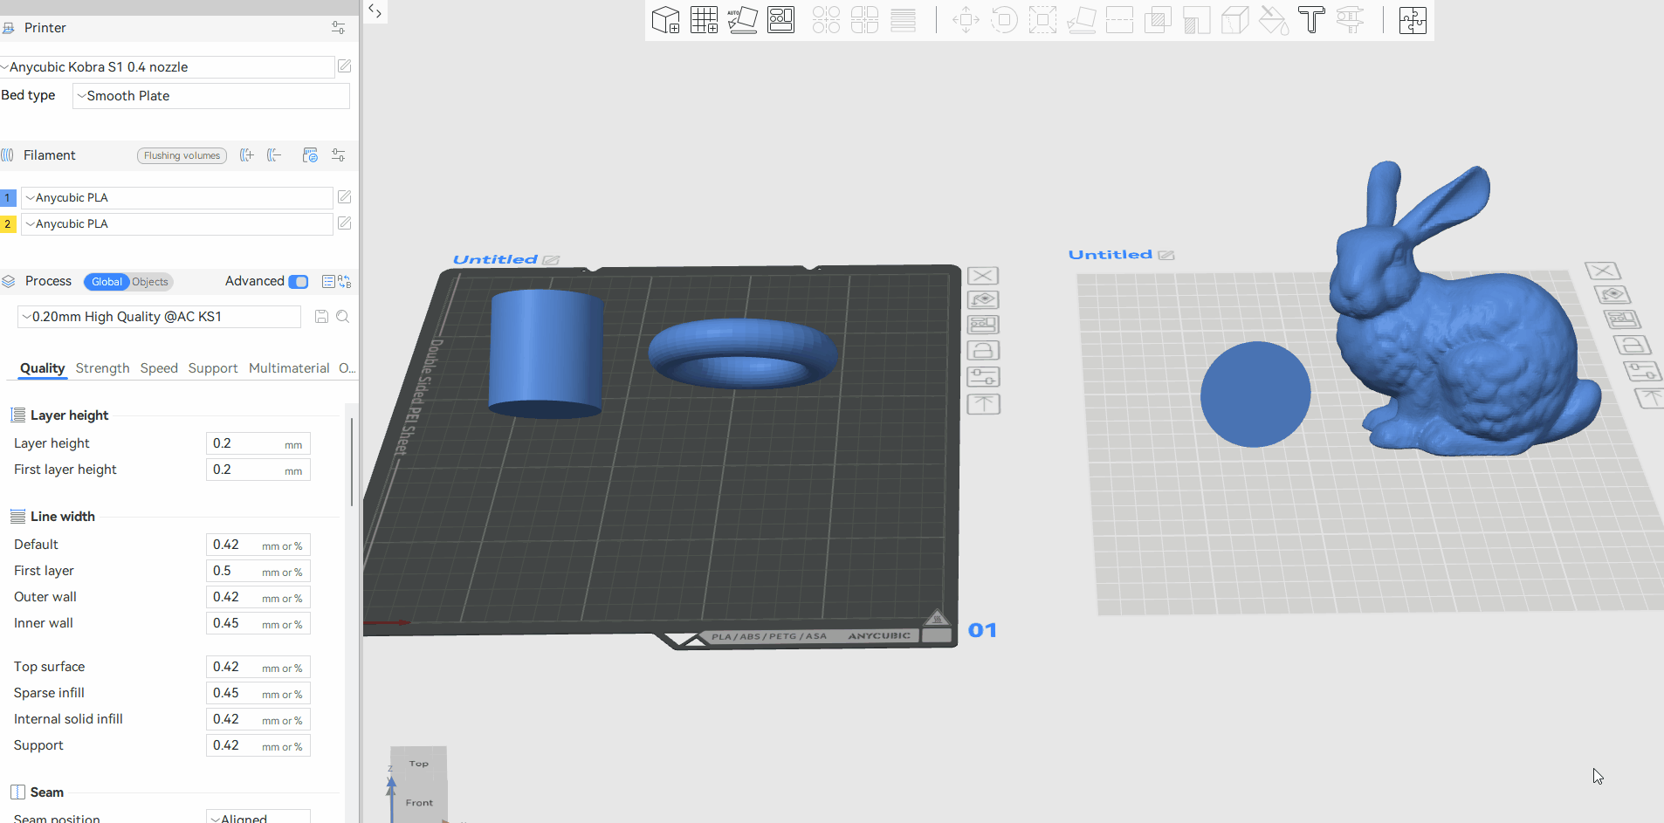Viewport: 1664px width, 823px height.
Task: Click Flushing volumes button
Action: click(182, 155)
